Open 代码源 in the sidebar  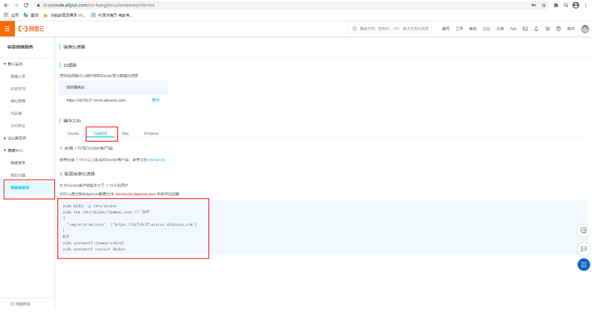(16, 113)
